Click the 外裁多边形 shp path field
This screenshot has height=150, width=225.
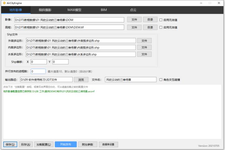click(81, 41)
